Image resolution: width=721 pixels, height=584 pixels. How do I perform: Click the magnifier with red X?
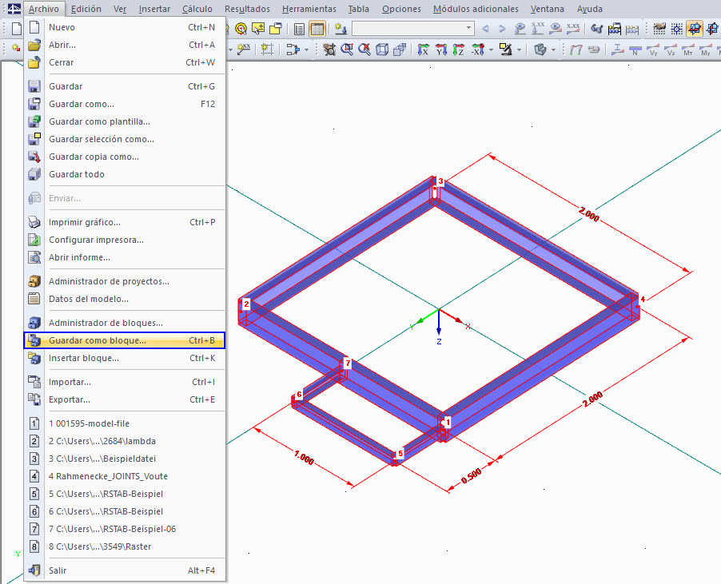pyautogui.click(x=364, y=50)
